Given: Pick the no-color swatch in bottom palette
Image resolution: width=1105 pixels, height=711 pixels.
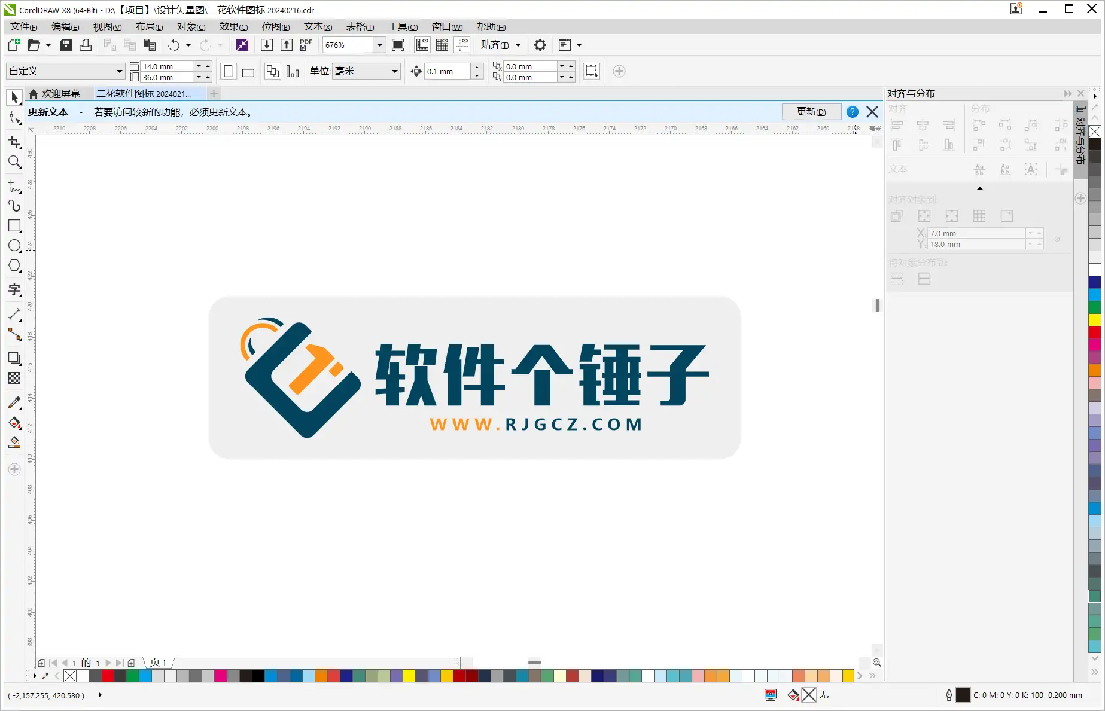Looking at the screenshot, I should 70,676.
